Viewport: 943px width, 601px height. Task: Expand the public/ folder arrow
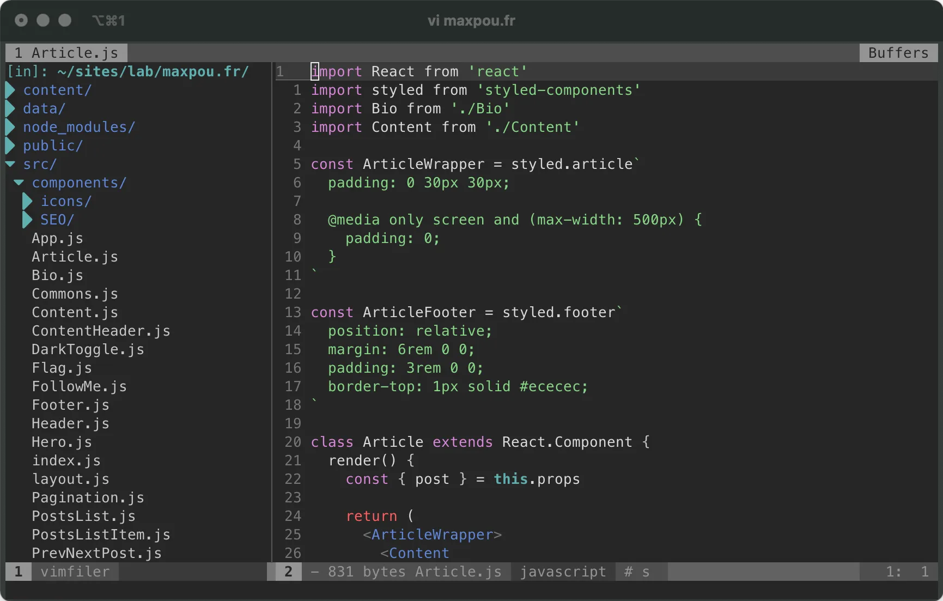[10, 145]
